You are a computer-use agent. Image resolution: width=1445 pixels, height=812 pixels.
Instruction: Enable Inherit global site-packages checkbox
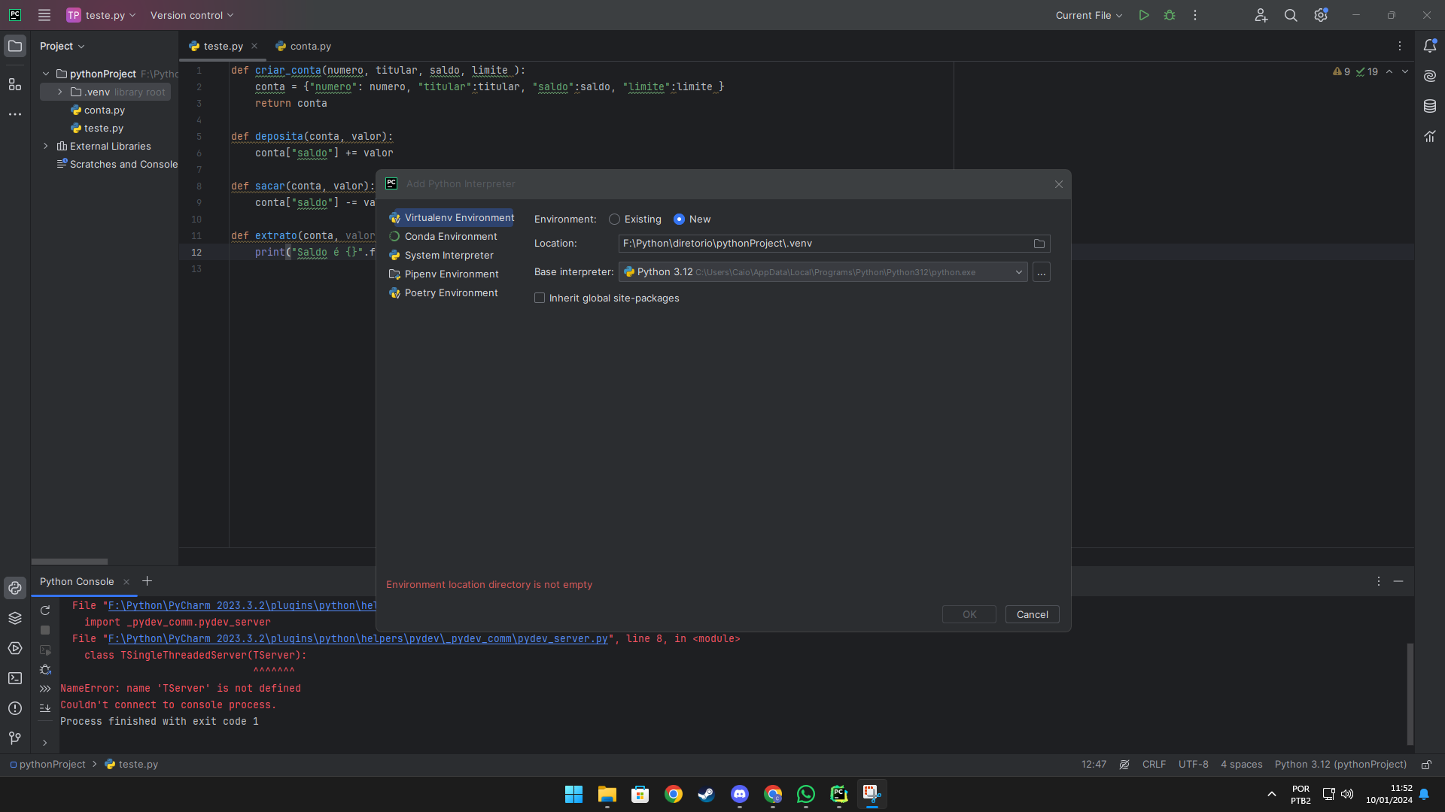point(540,298)
